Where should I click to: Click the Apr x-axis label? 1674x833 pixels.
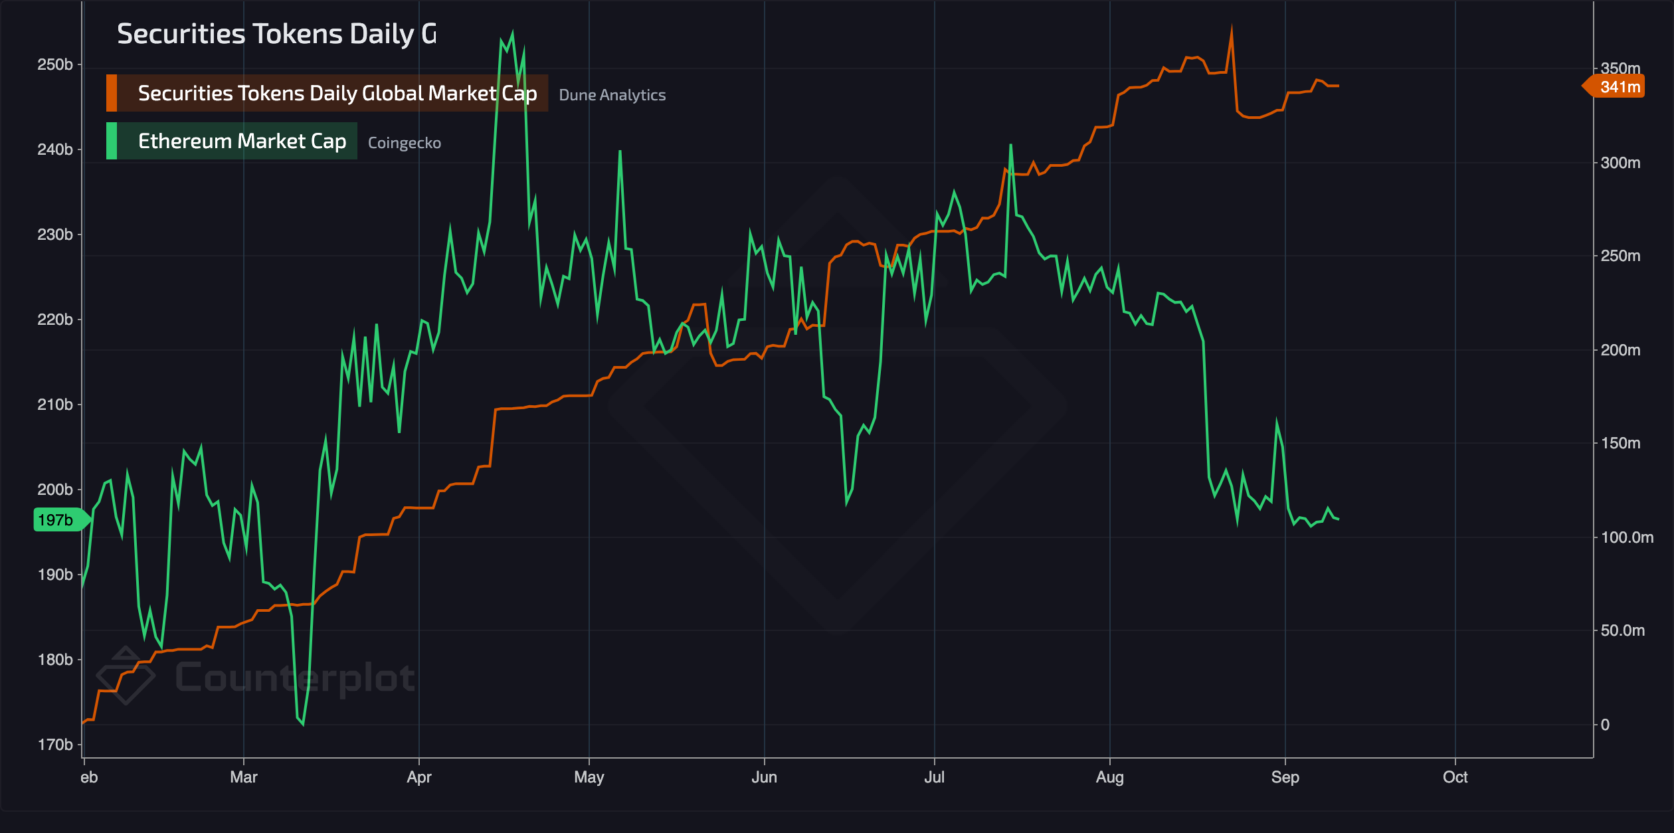pyautogui.click(x=419, y=777)
